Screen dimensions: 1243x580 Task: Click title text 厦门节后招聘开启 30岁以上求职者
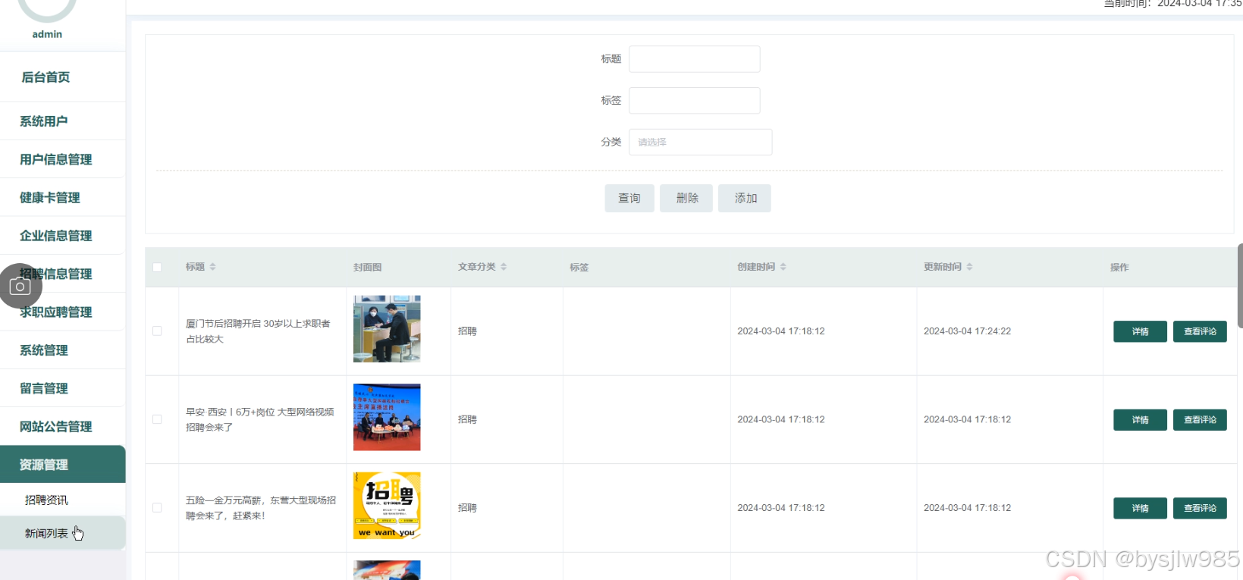coord(258,331)
